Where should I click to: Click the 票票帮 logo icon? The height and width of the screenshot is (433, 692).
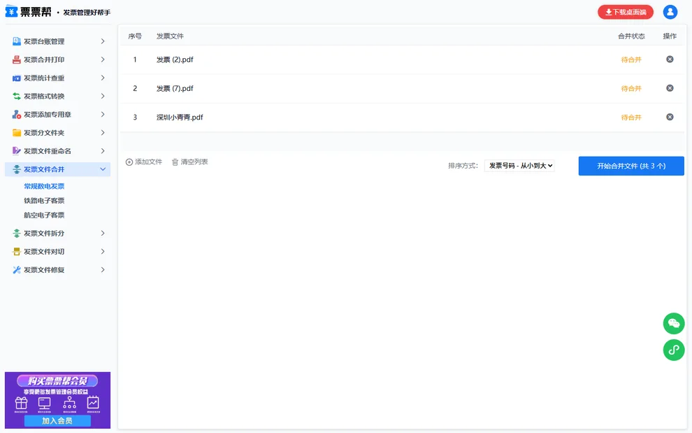coord(11,11)
